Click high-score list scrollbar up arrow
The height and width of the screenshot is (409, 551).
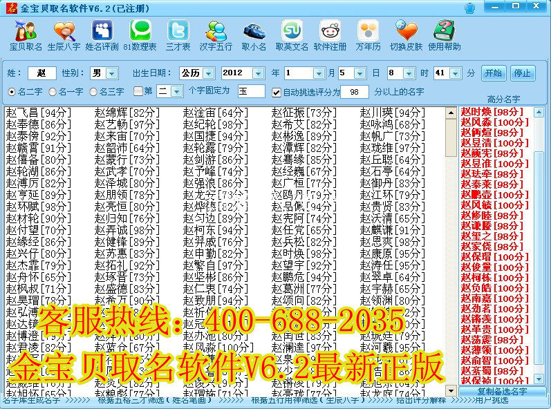(x=539, y=113)
